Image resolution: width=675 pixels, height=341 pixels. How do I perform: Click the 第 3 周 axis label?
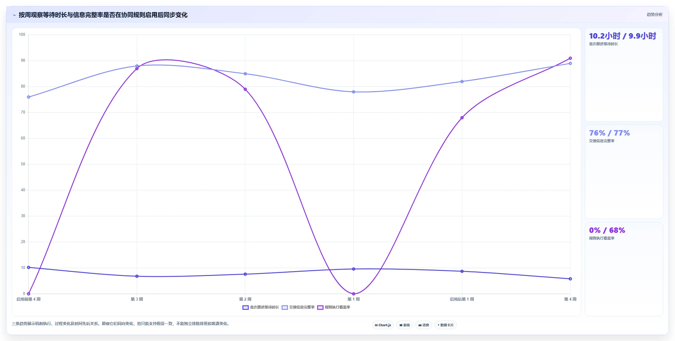tap(137, 299)
